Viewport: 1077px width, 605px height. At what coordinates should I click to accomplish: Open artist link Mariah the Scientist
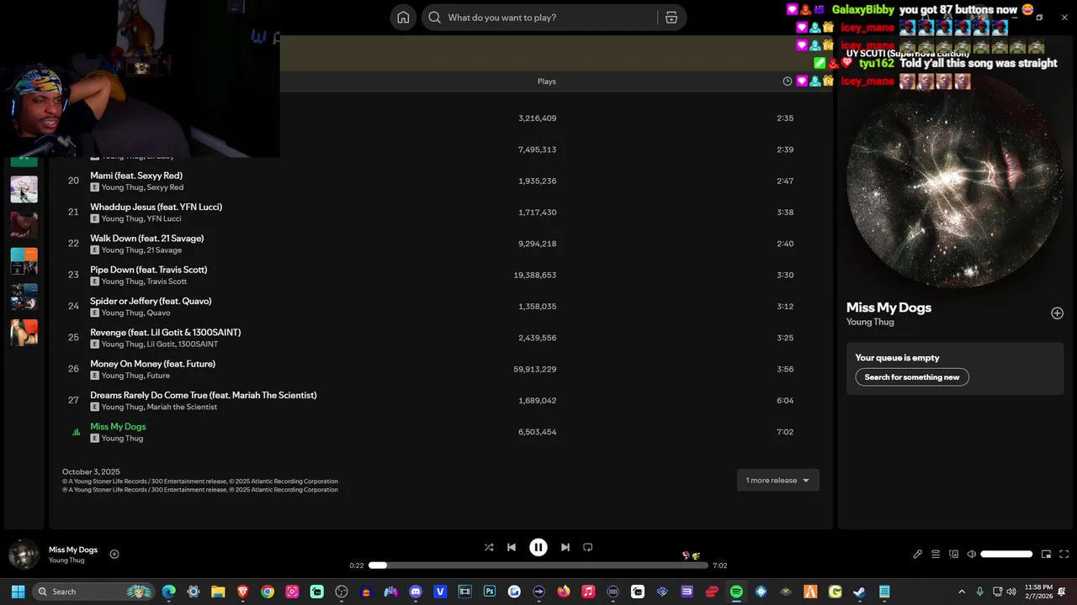tap(182, 407)
